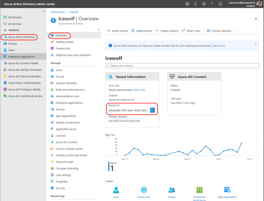Open Enterprise applications under Manage

[69, 103]
